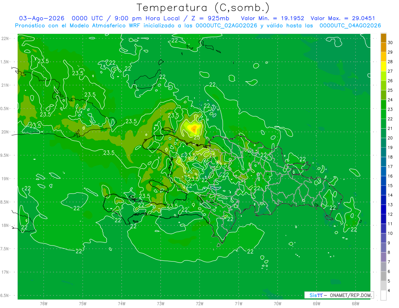Click legend value 30

(390, 42)
